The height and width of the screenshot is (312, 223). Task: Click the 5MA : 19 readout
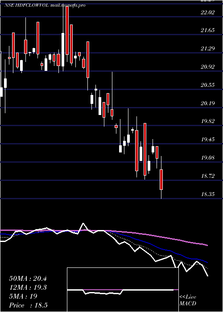[23, 296]
